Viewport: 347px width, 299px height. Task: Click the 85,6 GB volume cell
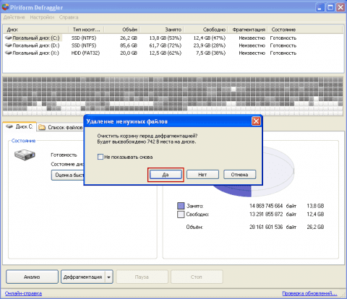[x=129, y=45]
